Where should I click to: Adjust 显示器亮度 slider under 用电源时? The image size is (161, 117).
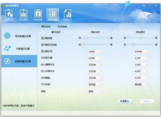point(140,38)
